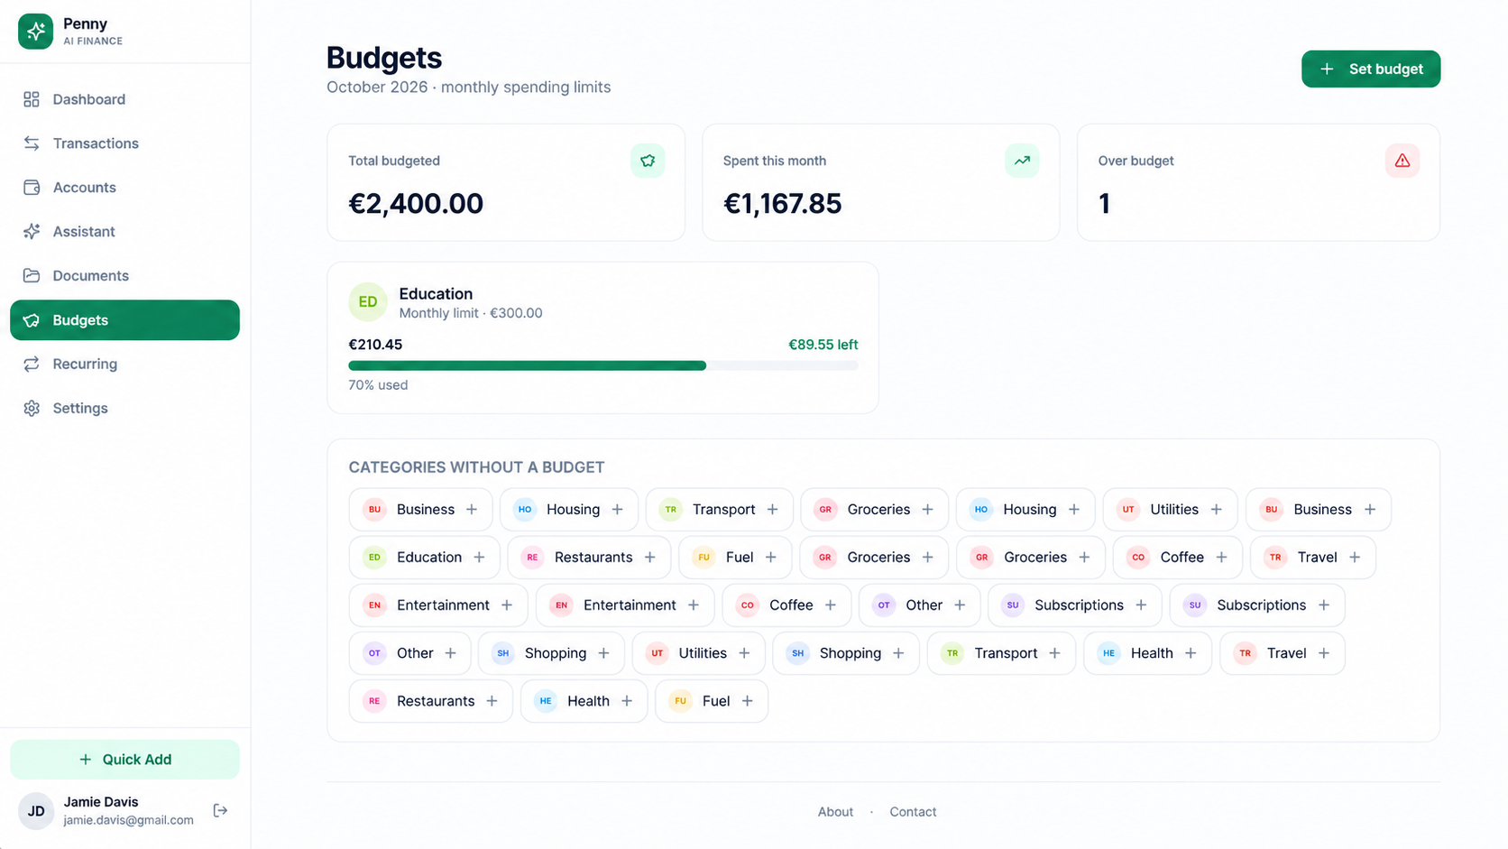
Task: Click the Over budget warning triangle icon
Action: tap(1402, 161)
